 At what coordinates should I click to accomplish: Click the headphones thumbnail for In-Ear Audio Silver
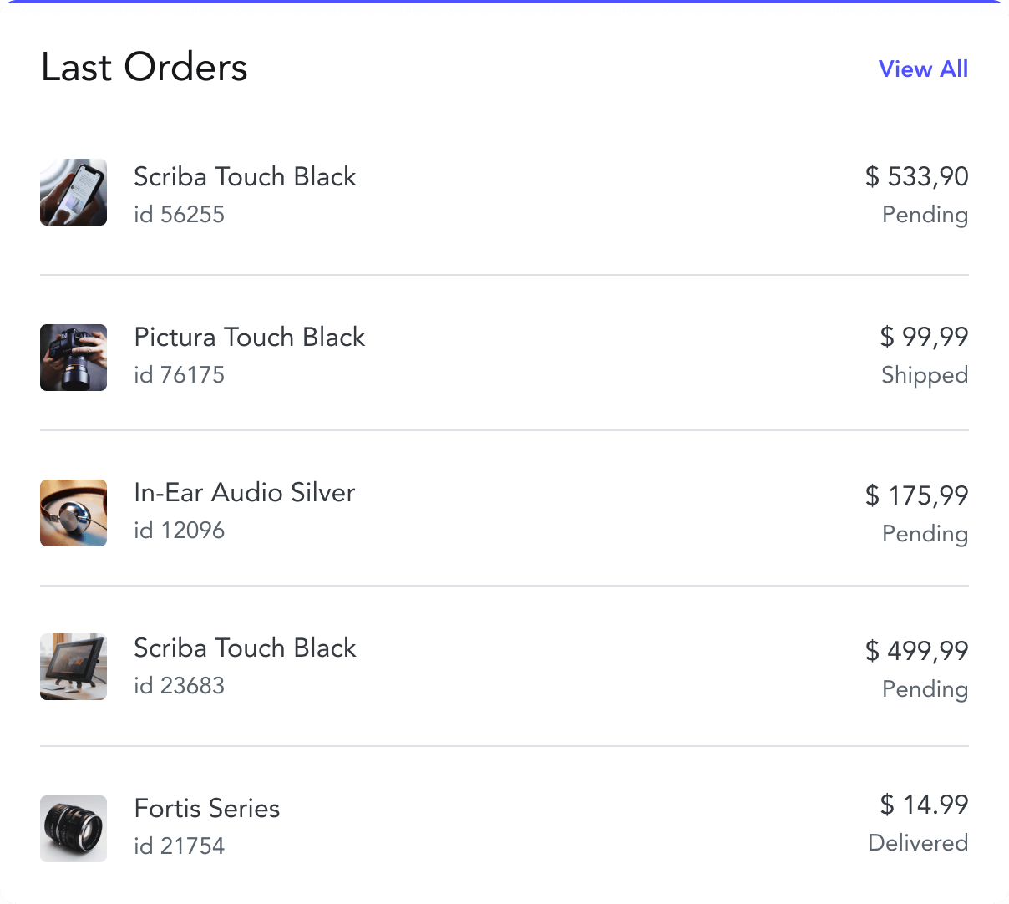pyautogui.click(x=74, y=513)
